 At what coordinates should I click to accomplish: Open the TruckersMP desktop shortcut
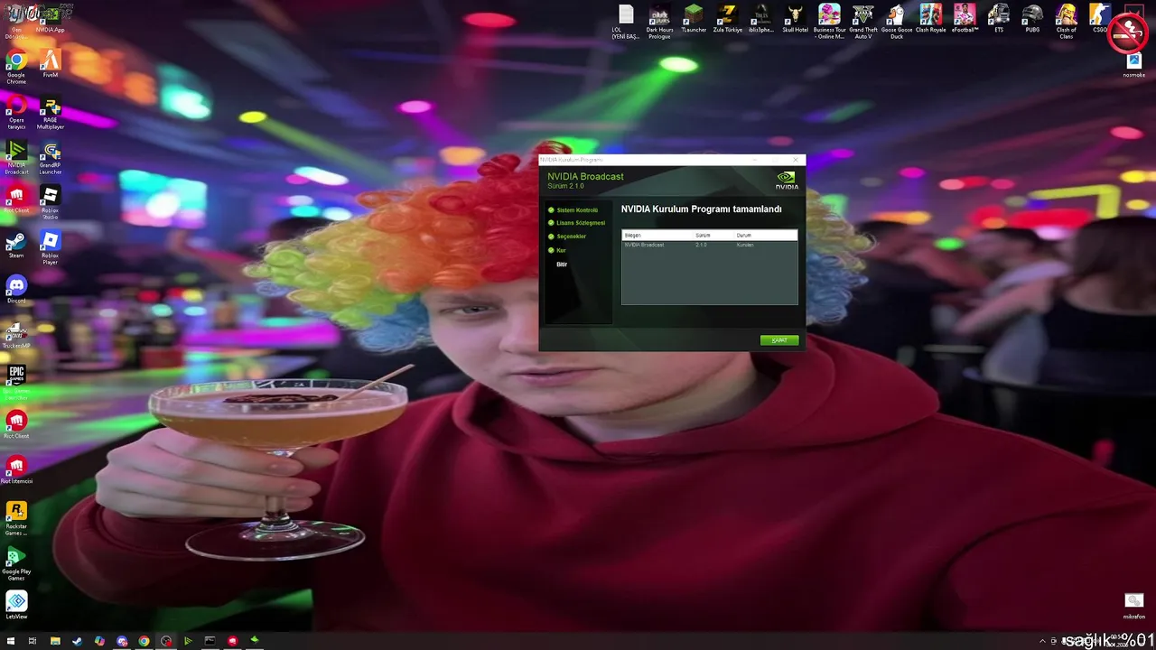pos(16,335)
